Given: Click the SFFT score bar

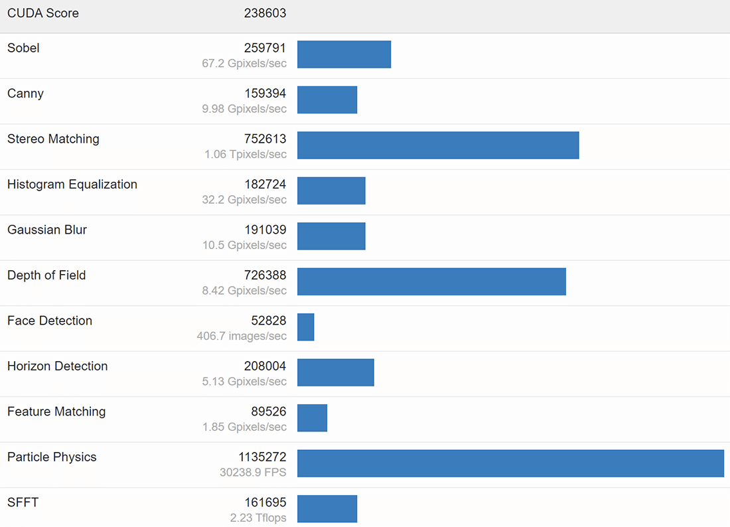Looking at the screenshot, I should click(x=327, y=509).
